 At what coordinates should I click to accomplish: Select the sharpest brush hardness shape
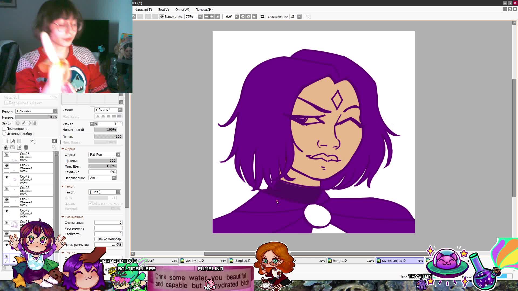click(x=98, y=116)
